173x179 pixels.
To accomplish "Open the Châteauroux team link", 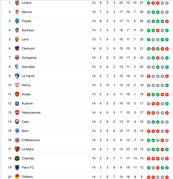I will pos(31,140).
